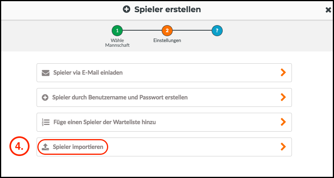Expand arrow for Benutzername und Passwort option
The image size is (334, 178).
[x=283, y=97]
